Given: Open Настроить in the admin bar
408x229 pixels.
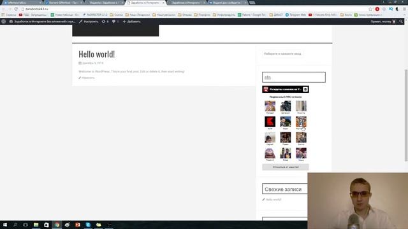Looking at the screenshot, I should tap(89, 22).
